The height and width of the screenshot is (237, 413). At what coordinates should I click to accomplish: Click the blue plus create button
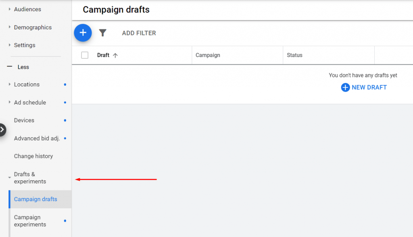83,33
